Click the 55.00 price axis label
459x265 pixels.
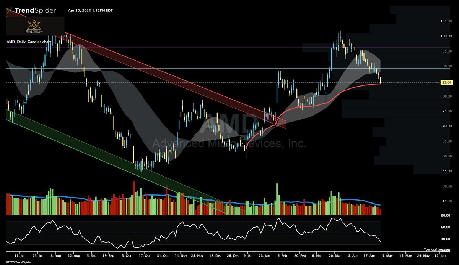[x=447, y=171]
